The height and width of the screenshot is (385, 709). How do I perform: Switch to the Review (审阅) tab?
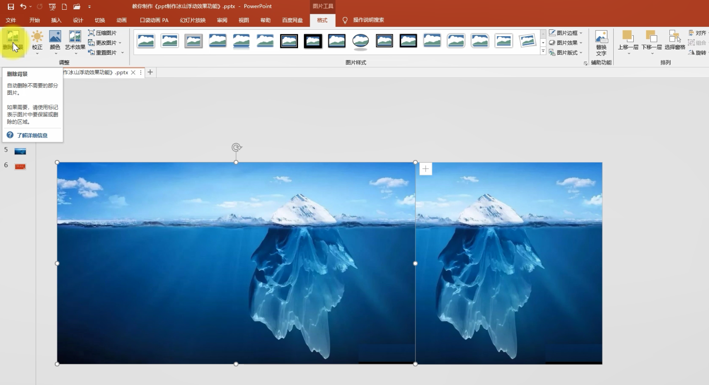(x=222, y=20)
